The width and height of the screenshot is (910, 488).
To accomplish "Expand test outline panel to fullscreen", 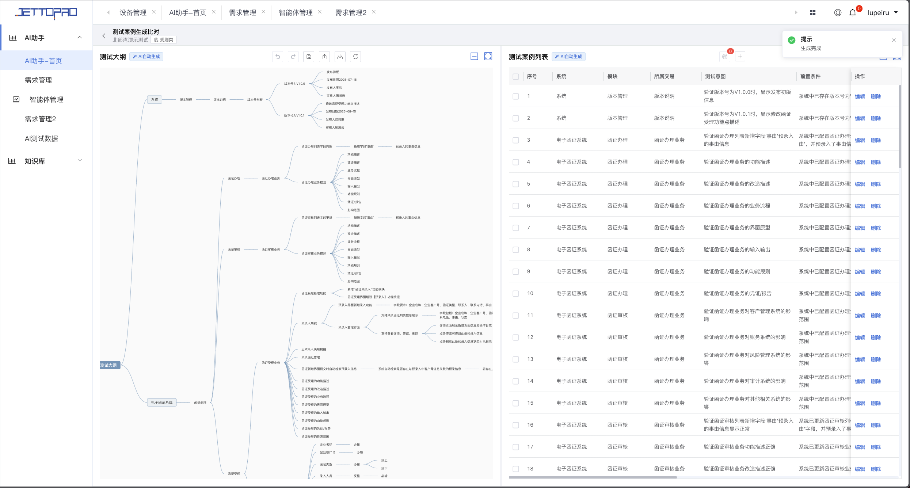I will point(488,56).
